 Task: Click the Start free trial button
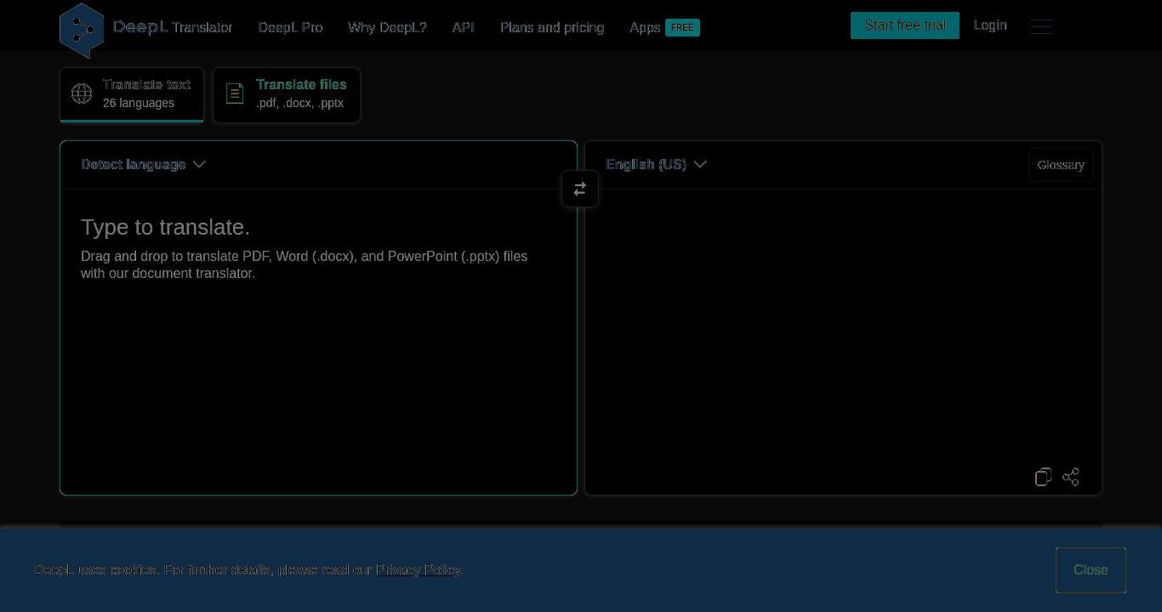[905, 25]
